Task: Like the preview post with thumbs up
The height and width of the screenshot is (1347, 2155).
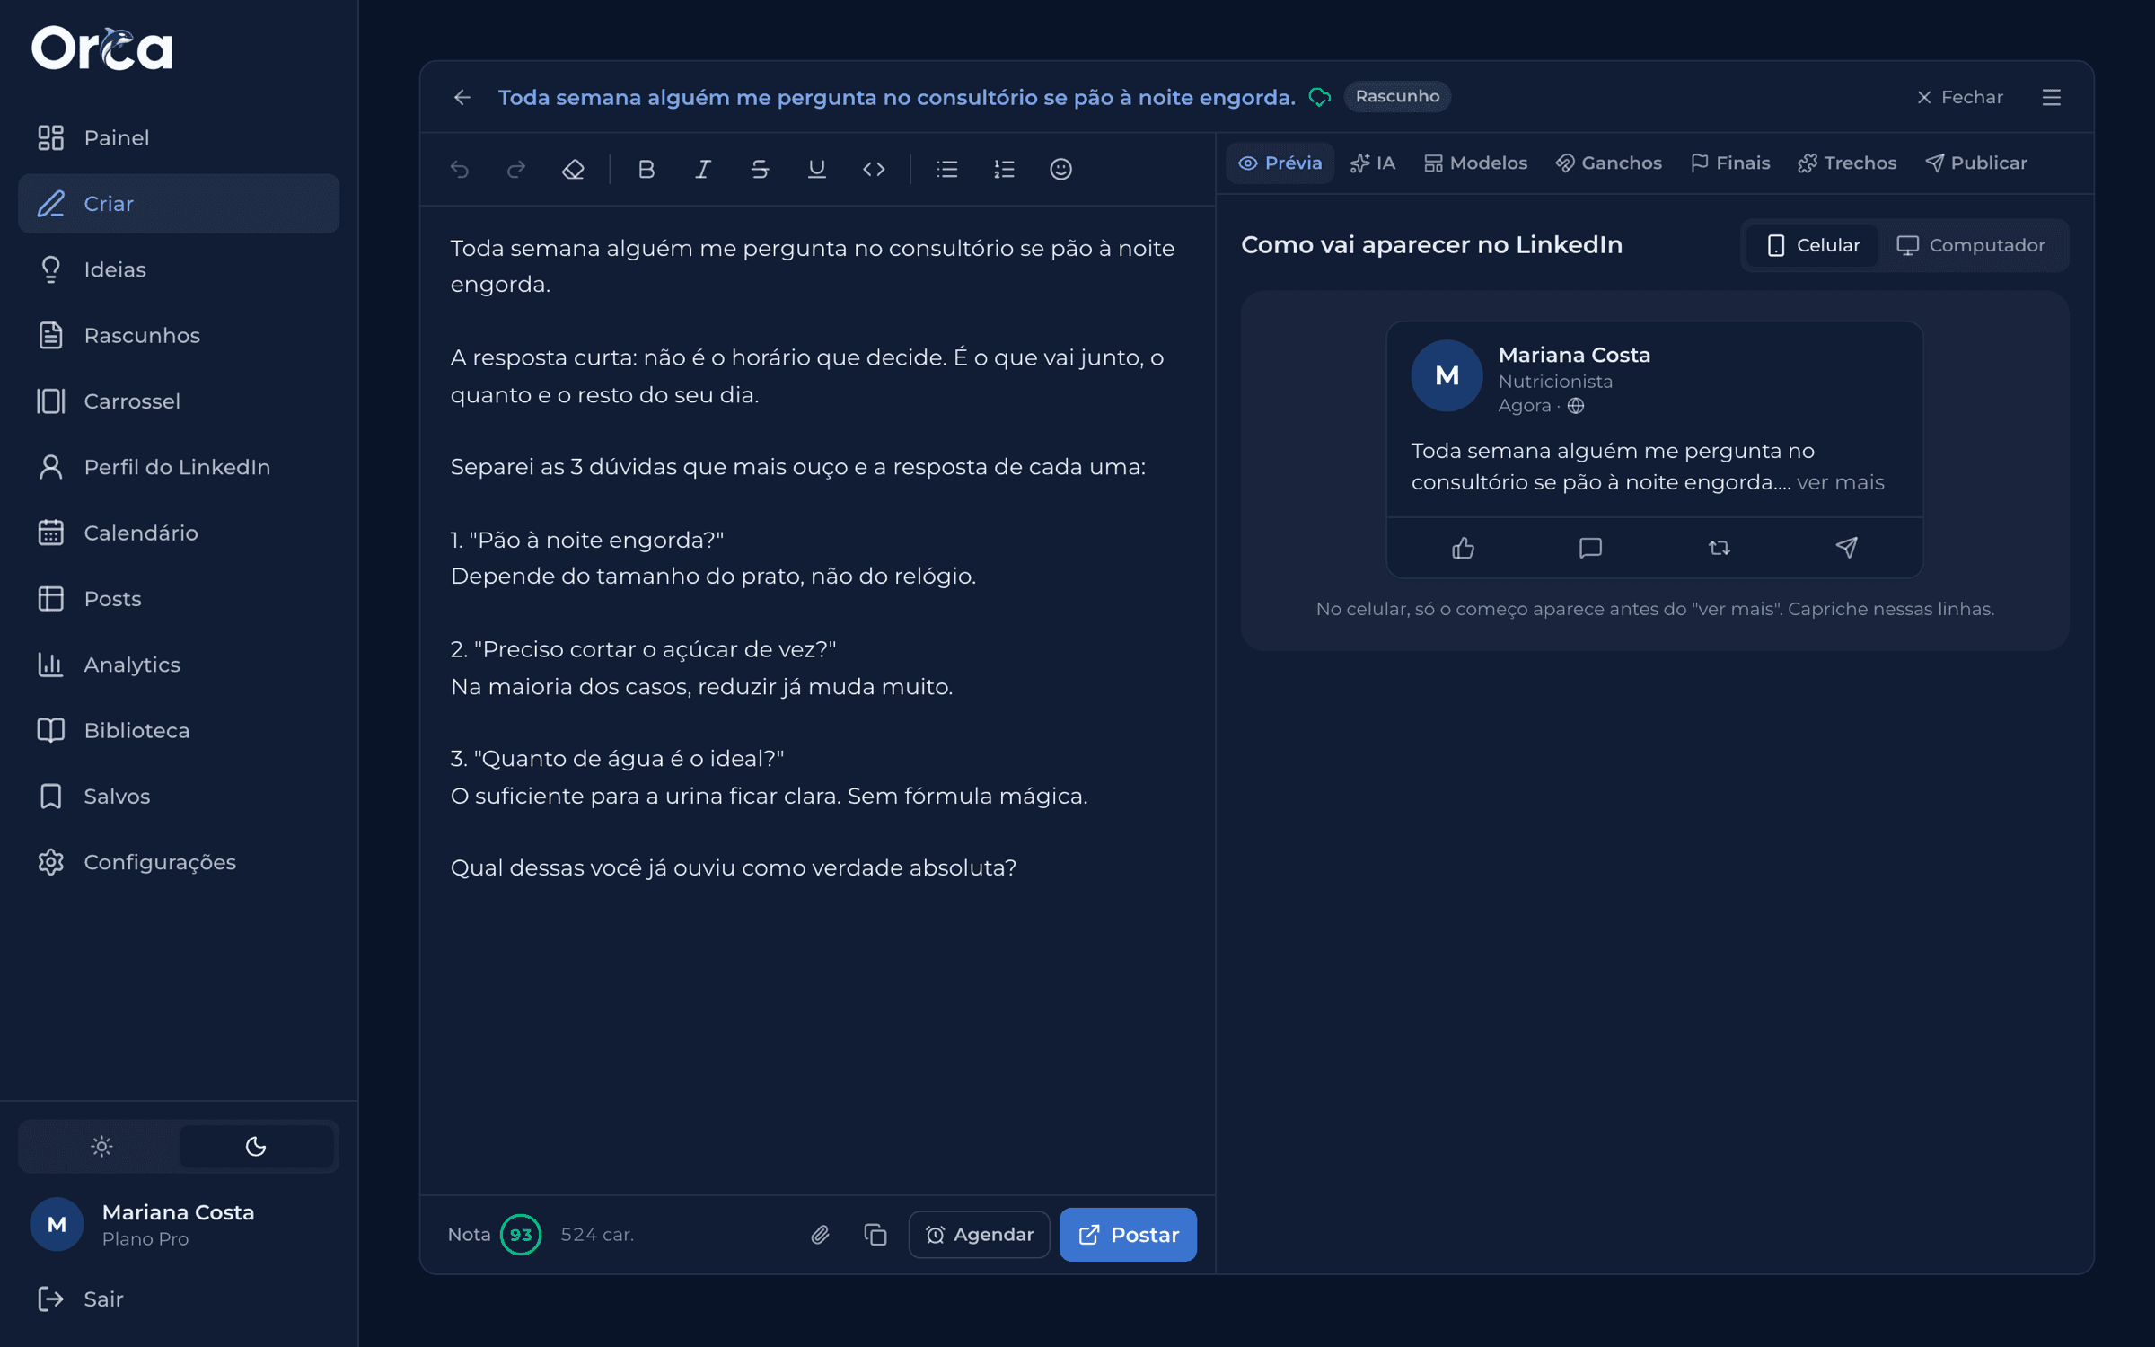Action: 1463,548
